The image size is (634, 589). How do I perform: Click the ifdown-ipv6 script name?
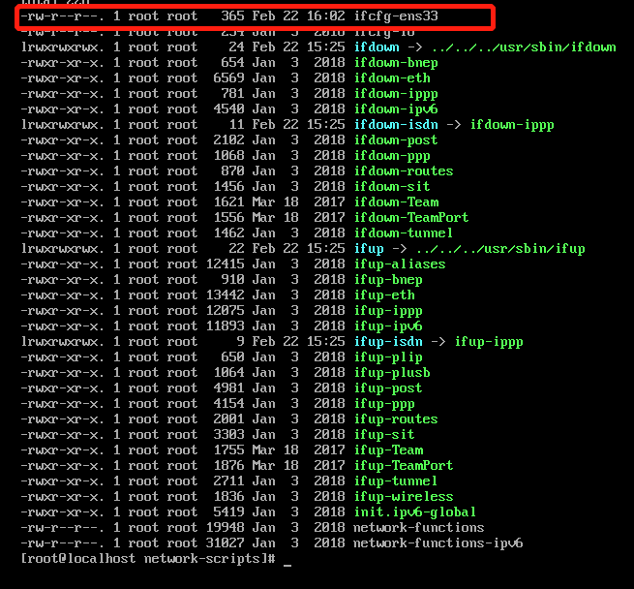click(x=396, y=109)
